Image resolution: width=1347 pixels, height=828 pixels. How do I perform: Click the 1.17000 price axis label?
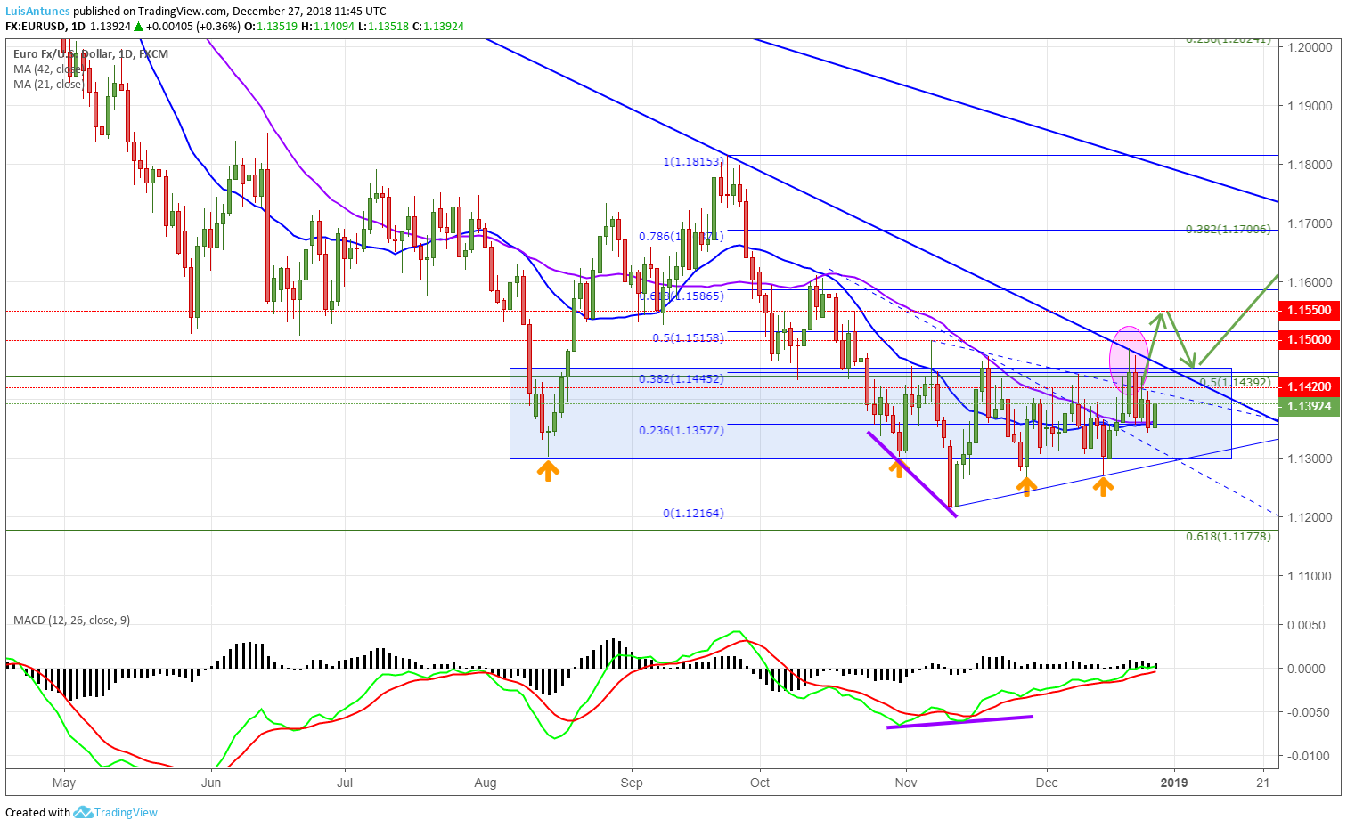pos(1310,223)
